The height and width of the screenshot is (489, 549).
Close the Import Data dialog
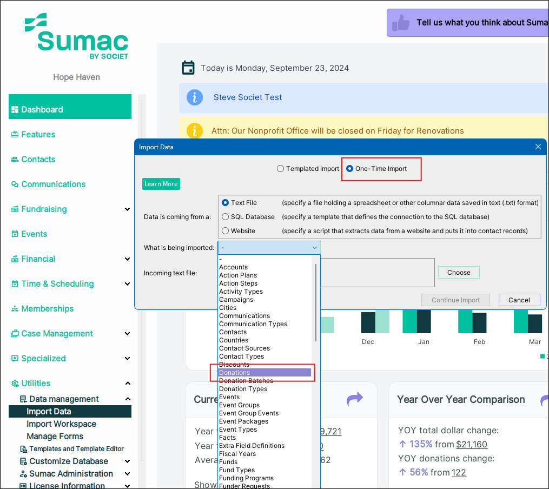point(538,147)
